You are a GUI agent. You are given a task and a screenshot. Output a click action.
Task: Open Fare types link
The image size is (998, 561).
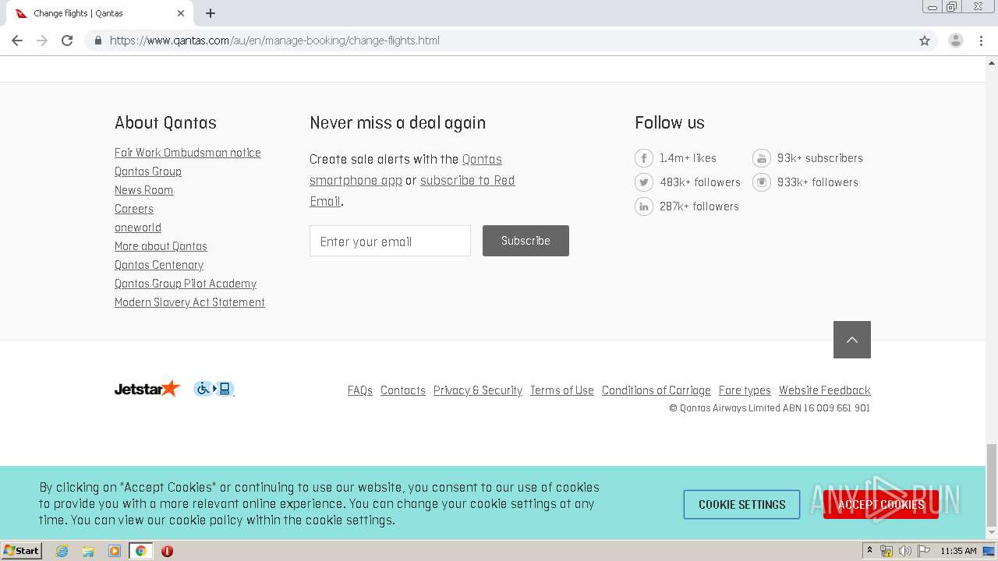point(745,390)
